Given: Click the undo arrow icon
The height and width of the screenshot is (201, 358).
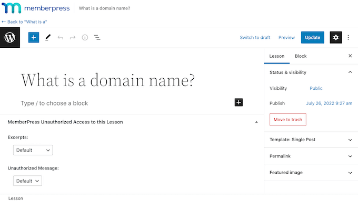Looking at the screenshot, I should coord(60,38).
